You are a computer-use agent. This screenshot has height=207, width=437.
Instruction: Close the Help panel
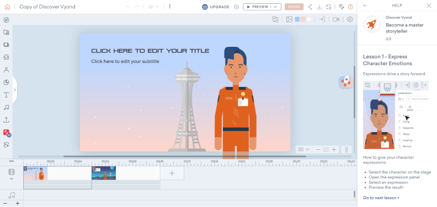(x=429, y=6)
